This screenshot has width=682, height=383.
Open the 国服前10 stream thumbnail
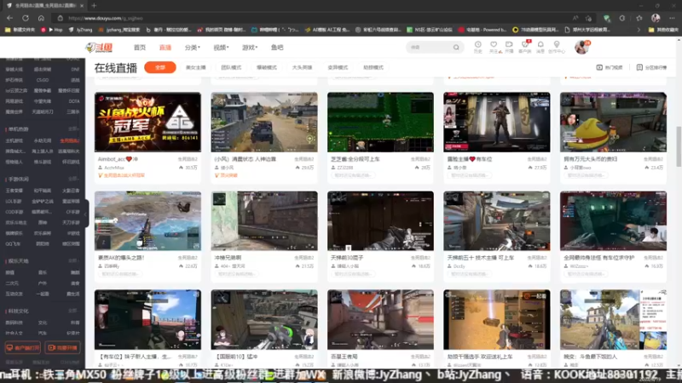pos(264,320)
